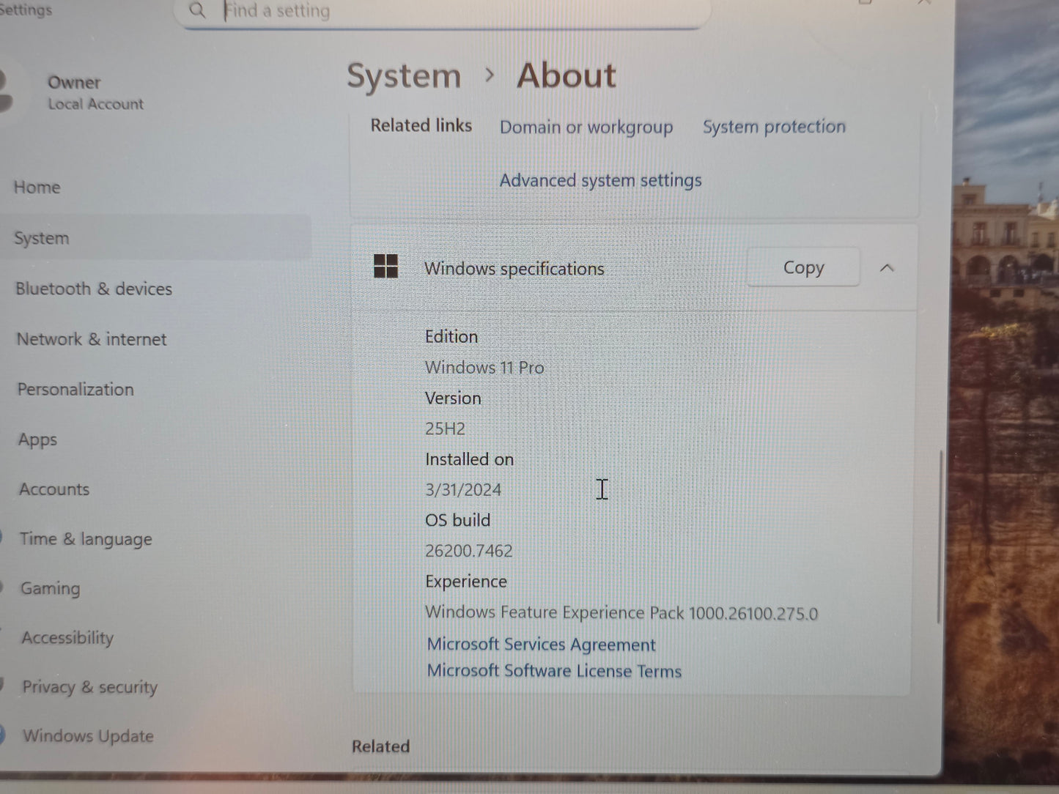The height and width of the screenshot is (794, 1059).
Task: Click System in the breadcrumb header
Action: [403, 75]
